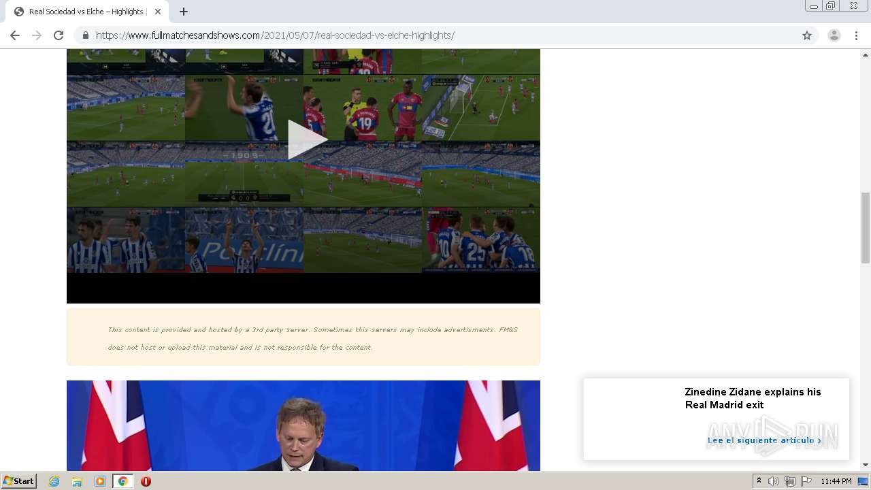
Task: Click the press conference video thumbnail
Action: (303, 425)
